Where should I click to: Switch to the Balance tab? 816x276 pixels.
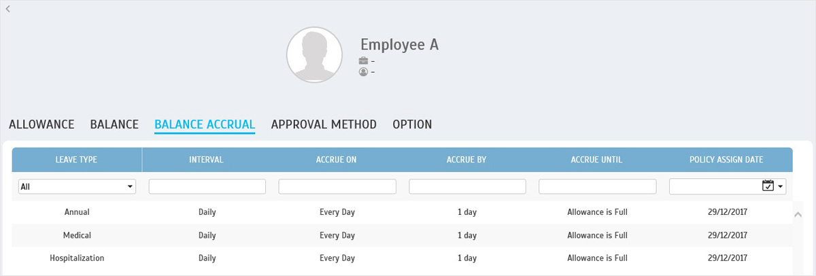click(114, 124)
